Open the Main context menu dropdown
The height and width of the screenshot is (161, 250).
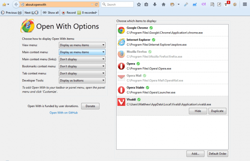82,52
